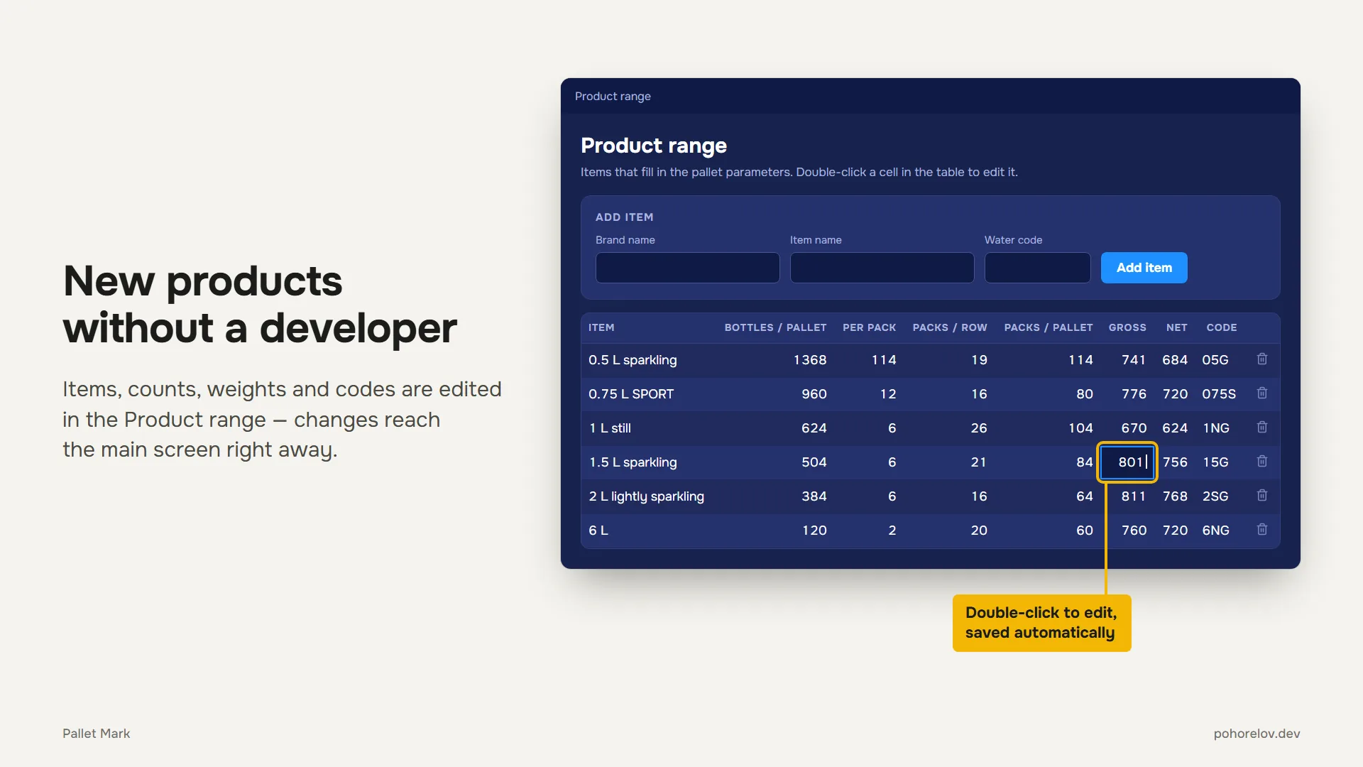This screenshot has width=1363, height=767.
Task: Click code cell 05G
Action: click(x=1215, y=360)
